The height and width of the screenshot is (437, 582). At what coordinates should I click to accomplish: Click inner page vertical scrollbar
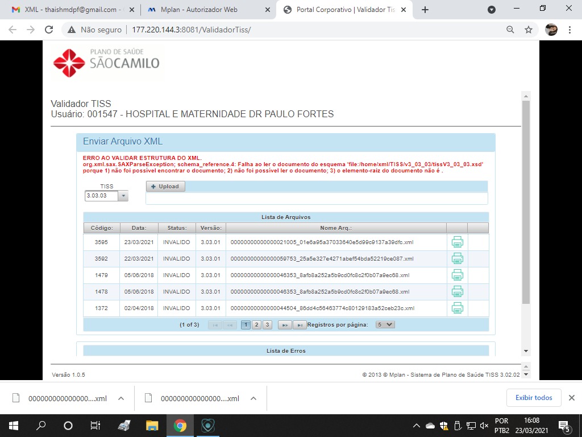click(526, 202)
